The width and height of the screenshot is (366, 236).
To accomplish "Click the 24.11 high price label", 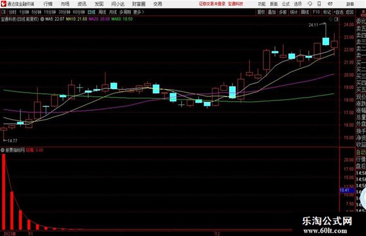I will (313, 25).
